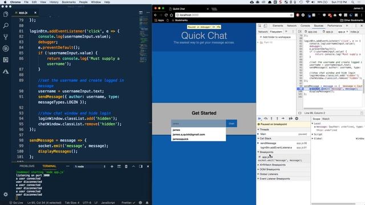
Task: Open the app.css tab in DevTools sources
Action: click(x=311, y=32)
